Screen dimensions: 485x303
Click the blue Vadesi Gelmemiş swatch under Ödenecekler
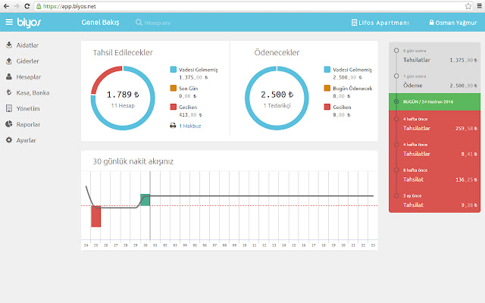tap(327, 70)
